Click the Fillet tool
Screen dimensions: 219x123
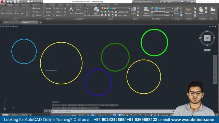click(x=56, y=12)
